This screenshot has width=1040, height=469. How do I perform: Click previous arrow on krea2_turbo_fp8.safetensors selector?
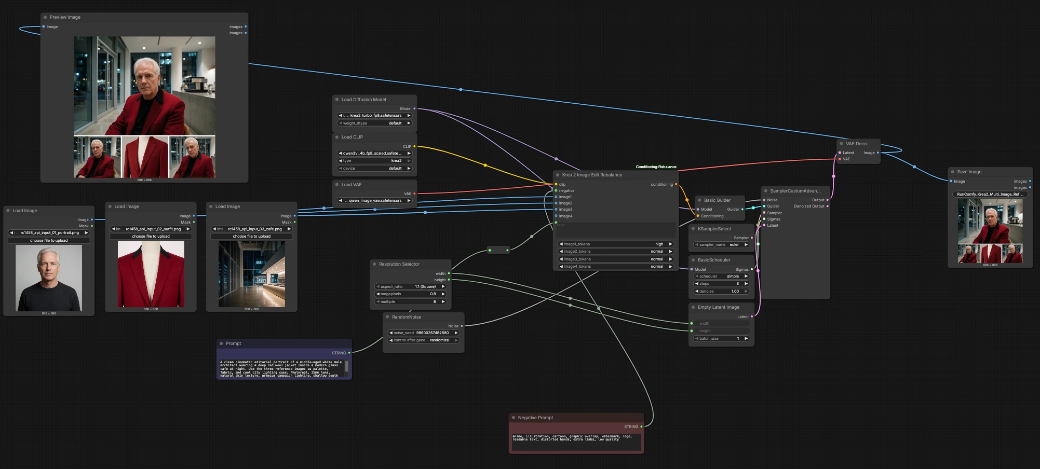[x=341, y=115]
